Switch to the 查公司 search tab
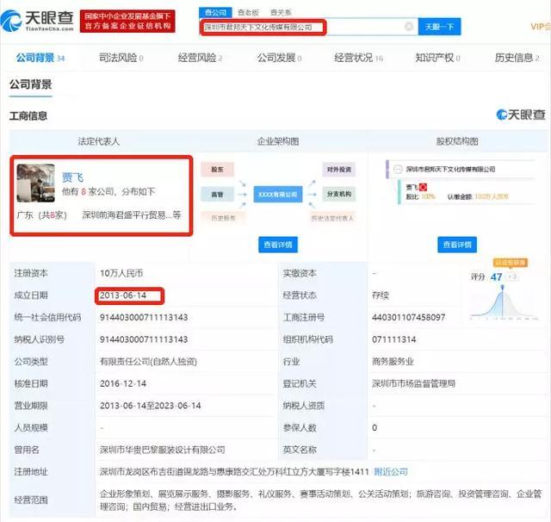Screen dimensions: 551x522 [215, 12]
